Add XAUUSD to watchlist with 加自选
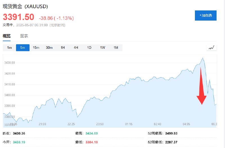The width and height of the screenshot is (225, 148). [206, 16]
